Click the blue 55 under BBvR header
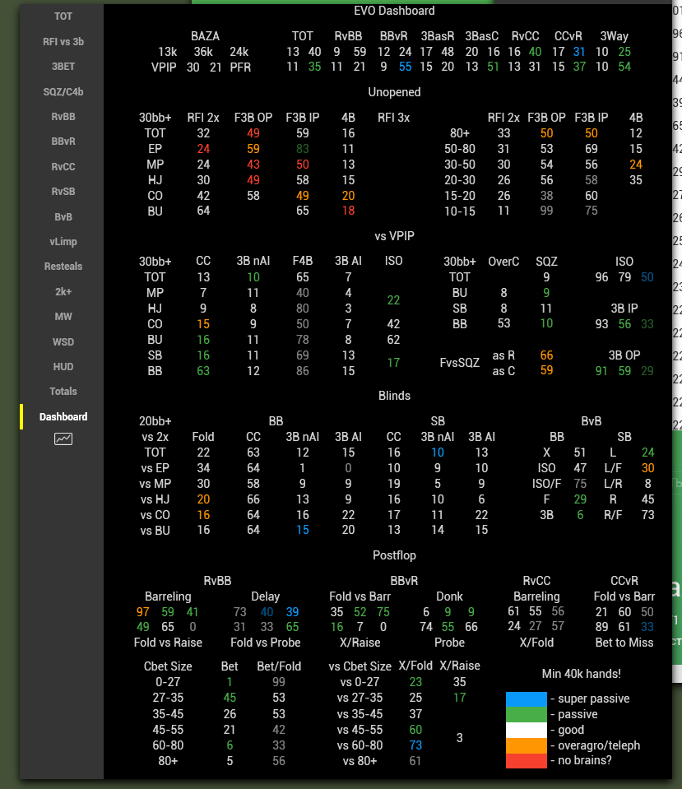This screenshot has height=789, width=682. [x=406, y=67]
